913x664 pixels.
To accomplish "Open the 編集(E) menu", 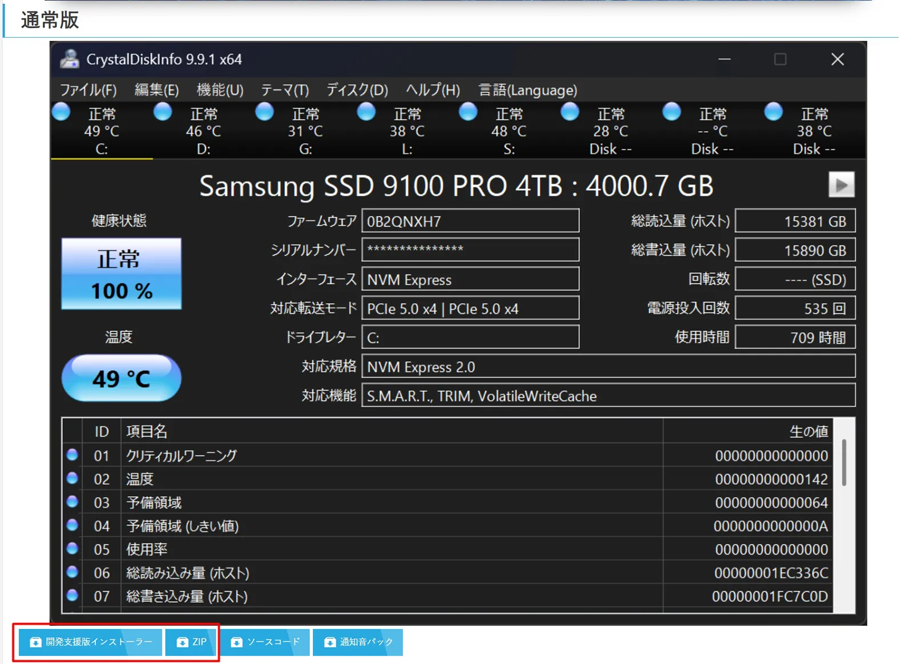I will click(157, 90).
